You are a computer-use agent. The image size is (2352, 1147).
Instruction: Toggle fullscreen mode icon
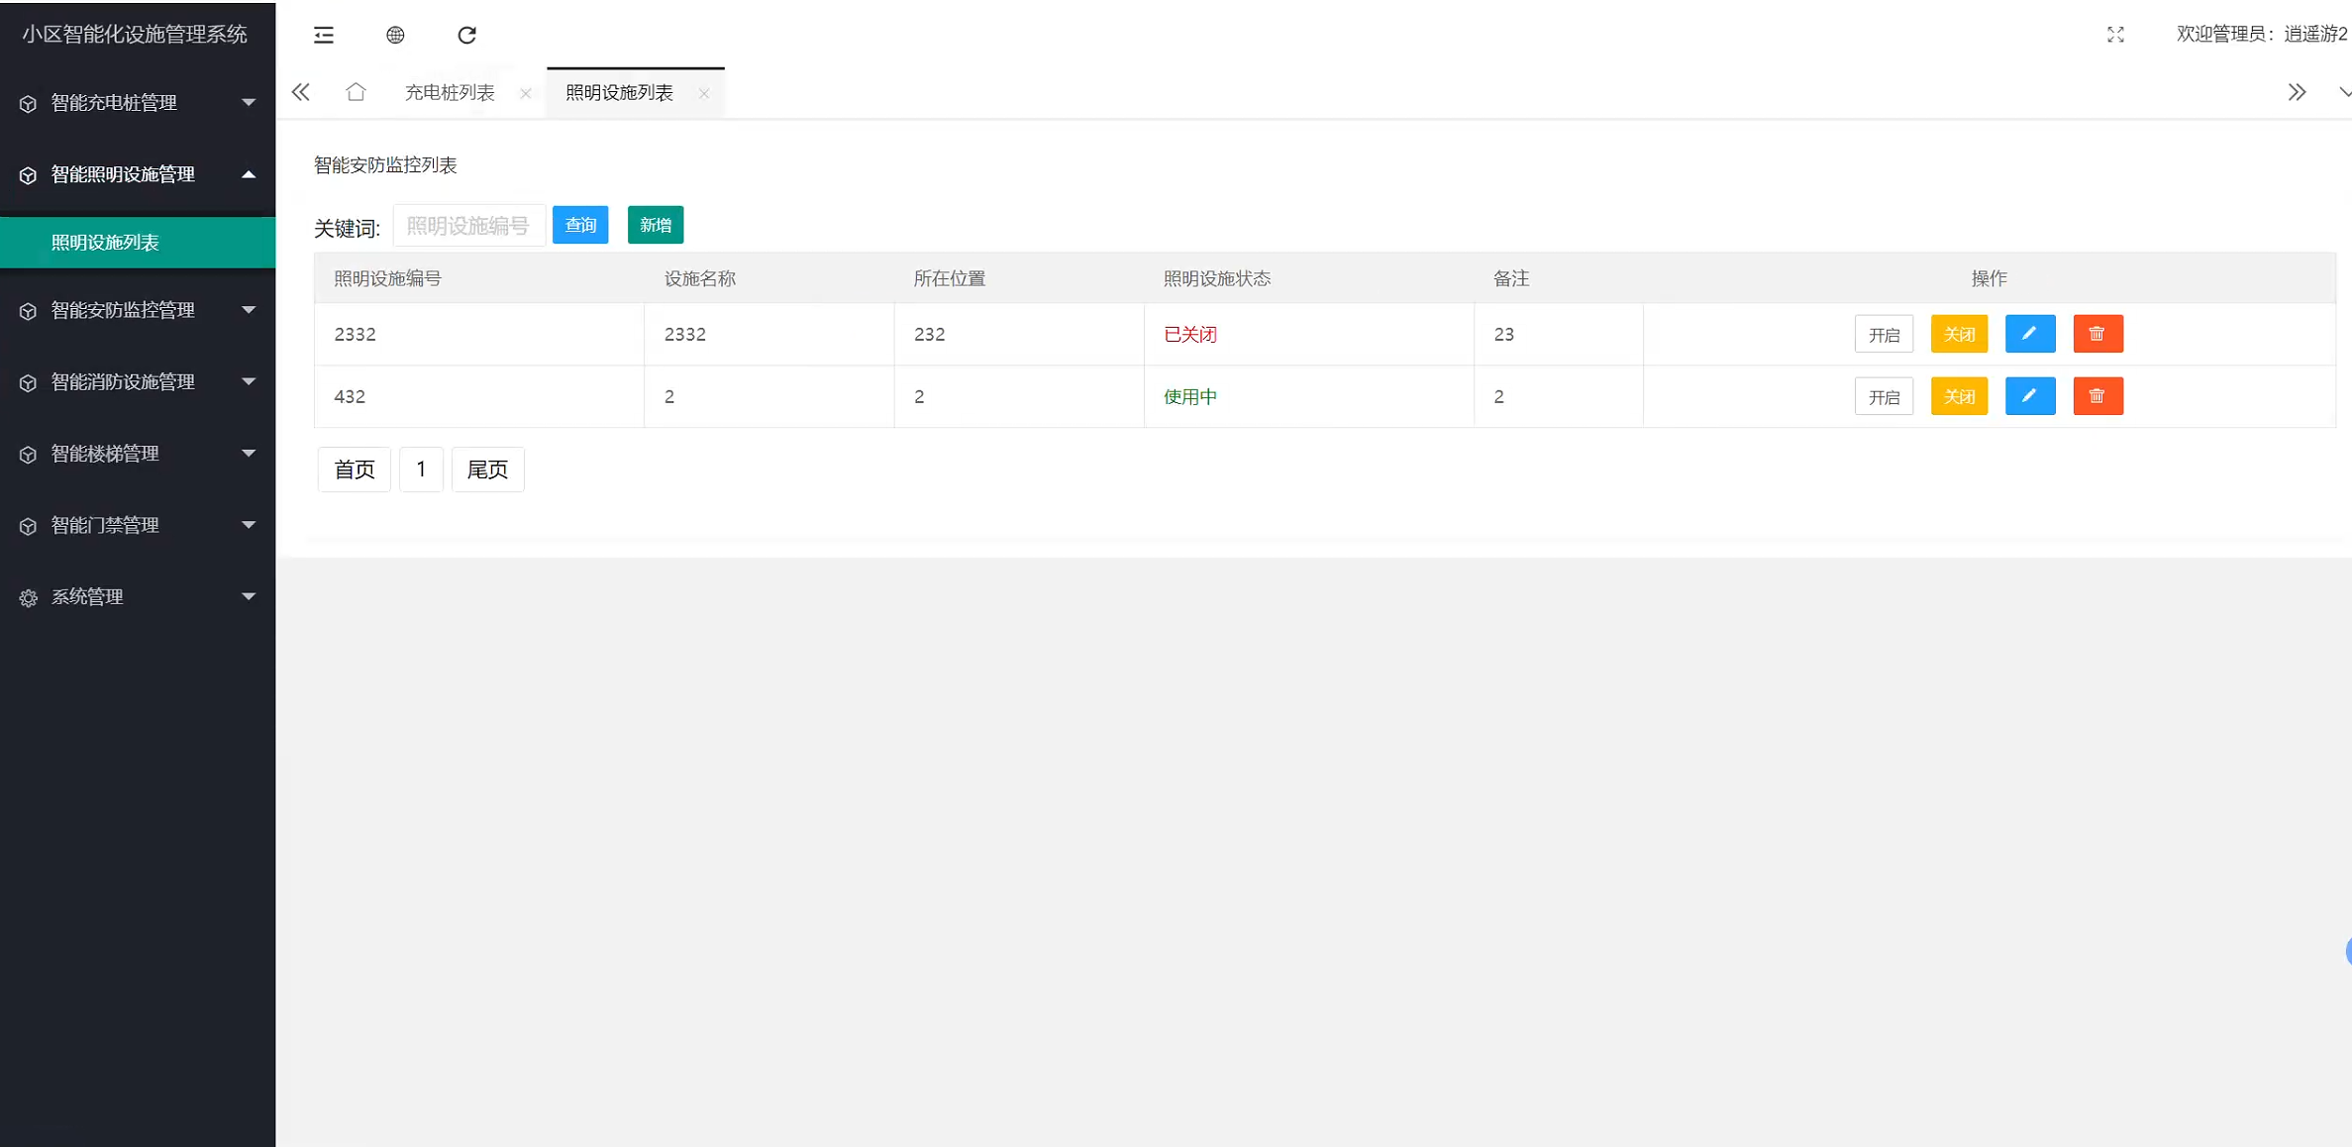click(2115, 35)
